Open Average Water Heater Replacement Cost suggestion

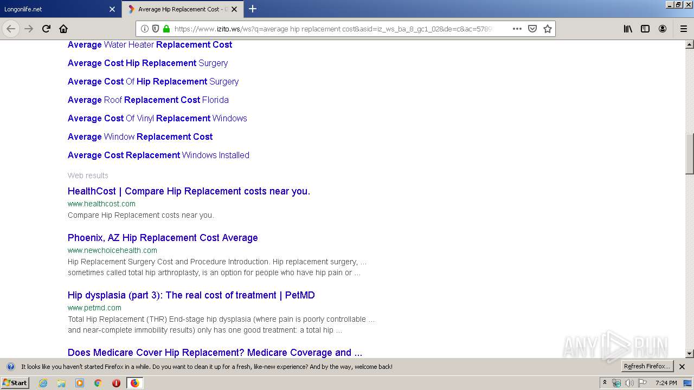[150, 44]
